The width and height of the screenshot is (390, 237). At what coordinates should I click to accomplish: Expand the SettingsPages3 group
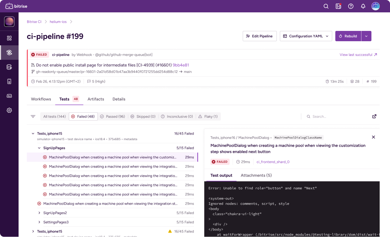pyautogui.click(x=39, y=222)
